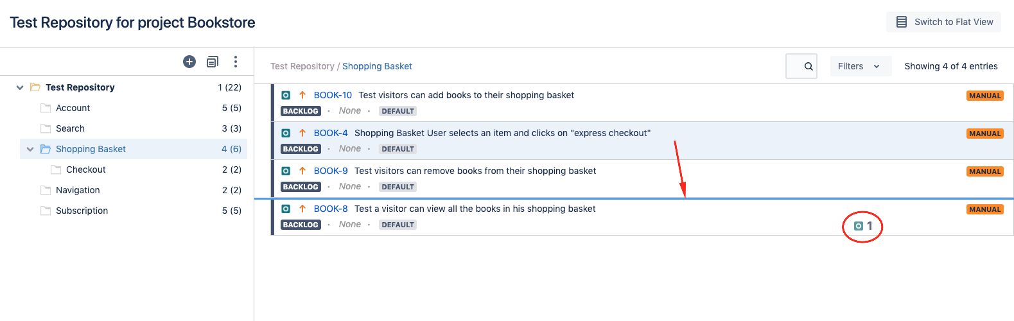This screenshot has height=321, width=1014.
Task: Click the MANUAL badge on BOOK-10
Action: click(985, 96)
